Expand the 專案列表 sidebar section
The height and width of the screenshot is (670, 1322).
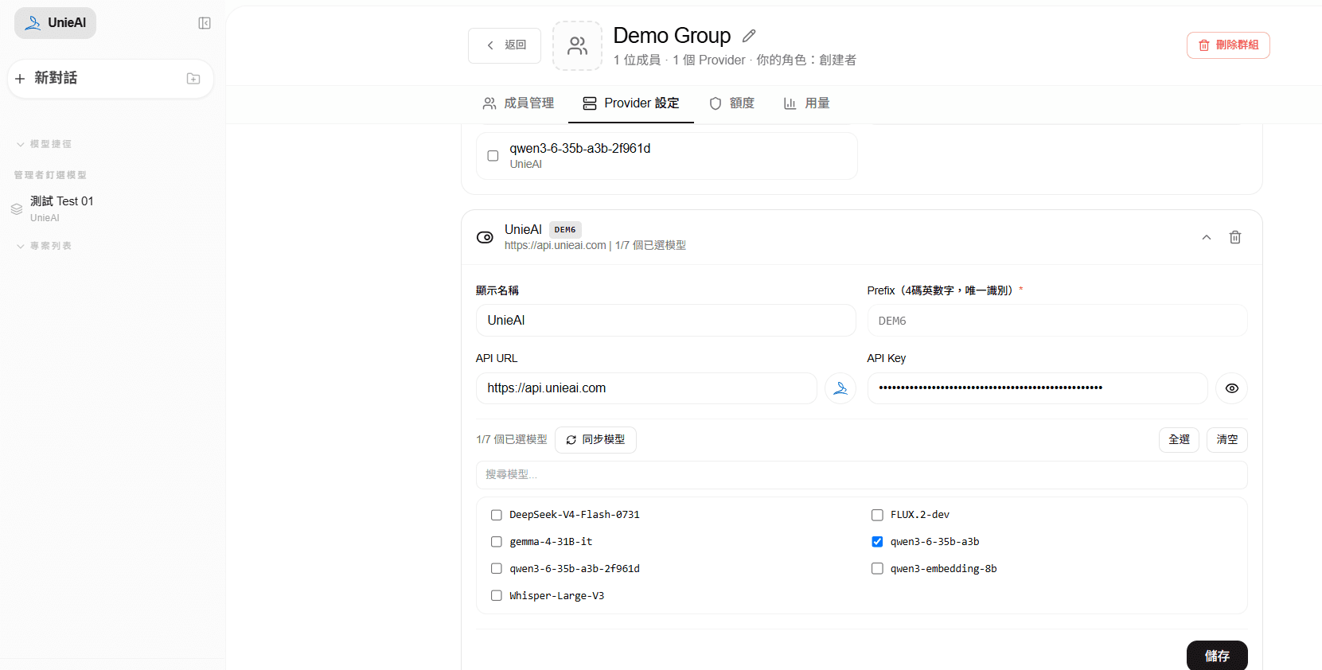pyautogui.click(x=44, y=246)
